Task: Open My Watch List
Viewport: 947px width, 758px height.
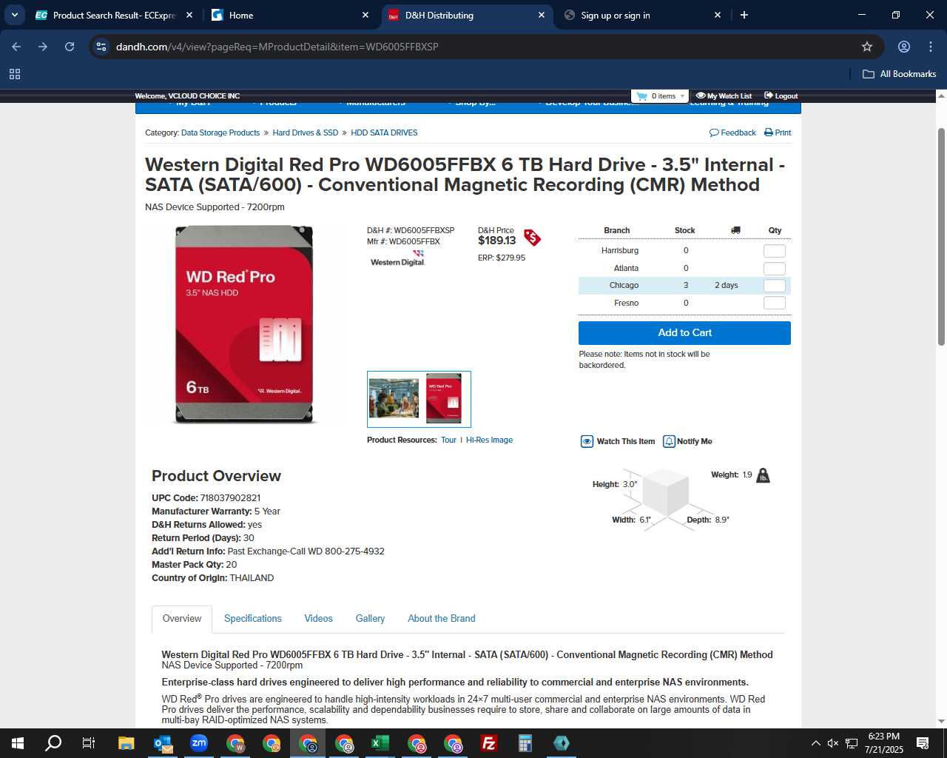Action: click(724, 96)
